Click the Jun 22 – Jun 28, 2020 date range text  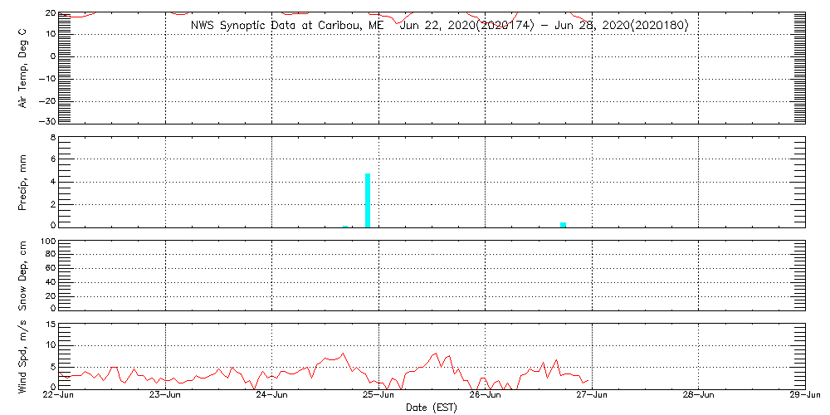(544, 26)
